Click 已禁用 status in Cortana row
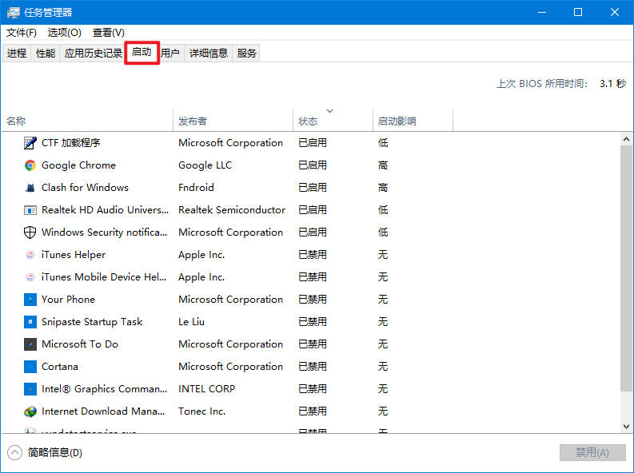This screenshot has width=634, height=473. click(313, 367)
